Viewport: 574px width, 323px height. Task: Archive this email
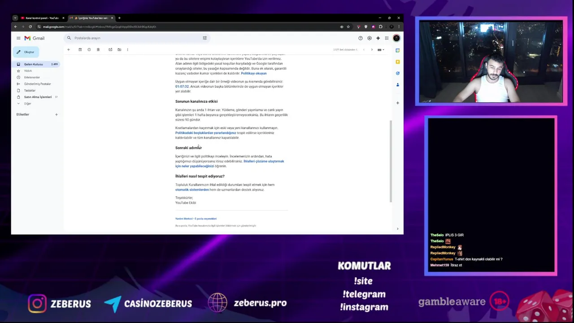(80, 49)
